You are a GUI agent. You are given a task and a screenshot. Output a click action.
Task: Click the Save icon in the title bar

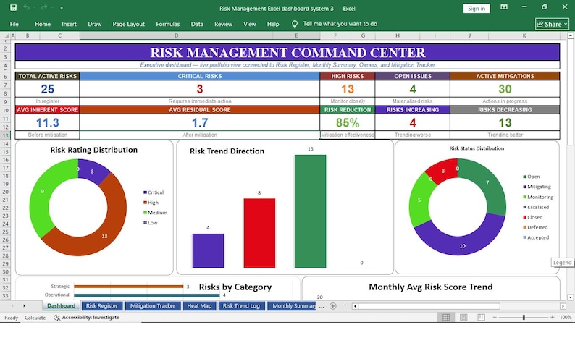[x=13, y=8]
